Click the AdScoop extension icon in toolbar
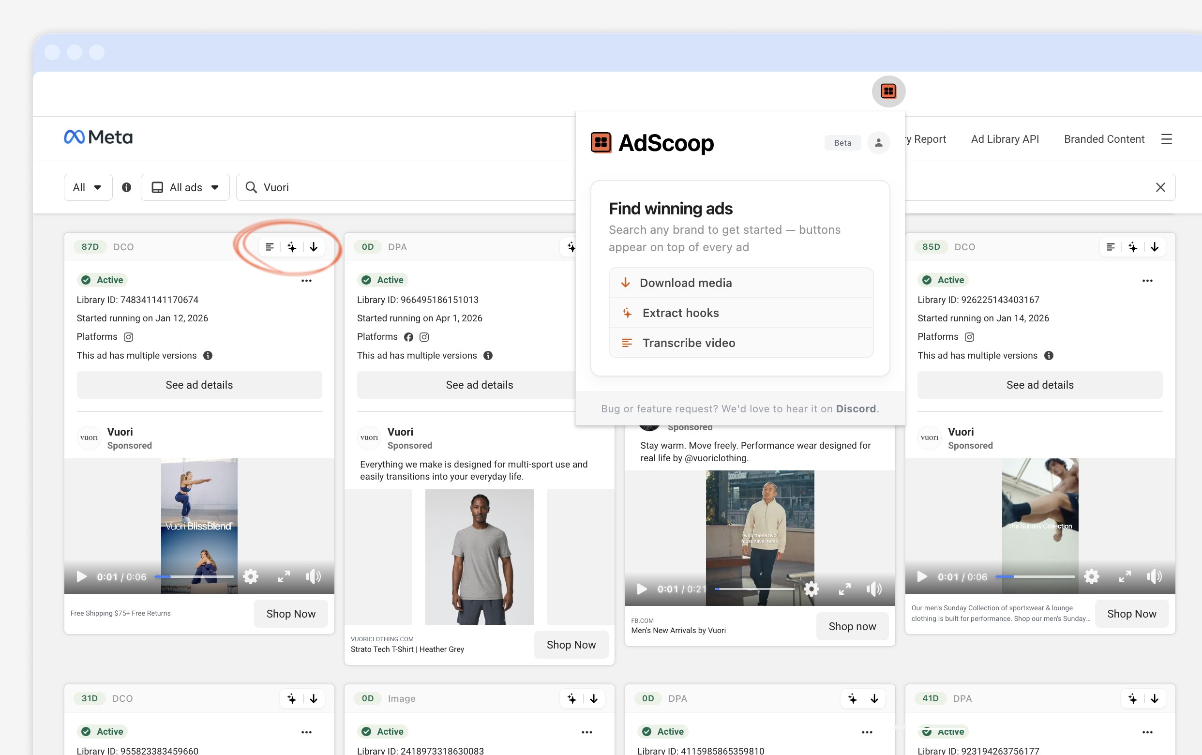Image resolution: width=1202 pixels, height=755 pixels. (888, 91)
